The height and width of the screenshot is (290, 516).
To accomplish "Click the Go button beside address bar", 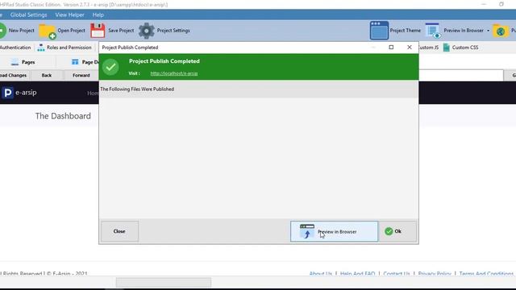I will coord(510,75).
